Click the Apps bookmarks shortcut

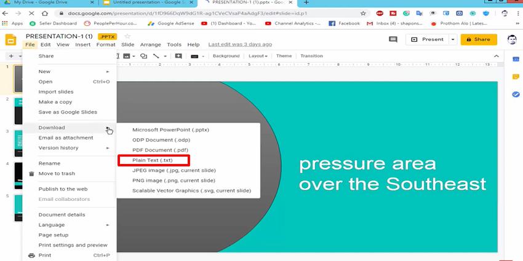(13, 23)
